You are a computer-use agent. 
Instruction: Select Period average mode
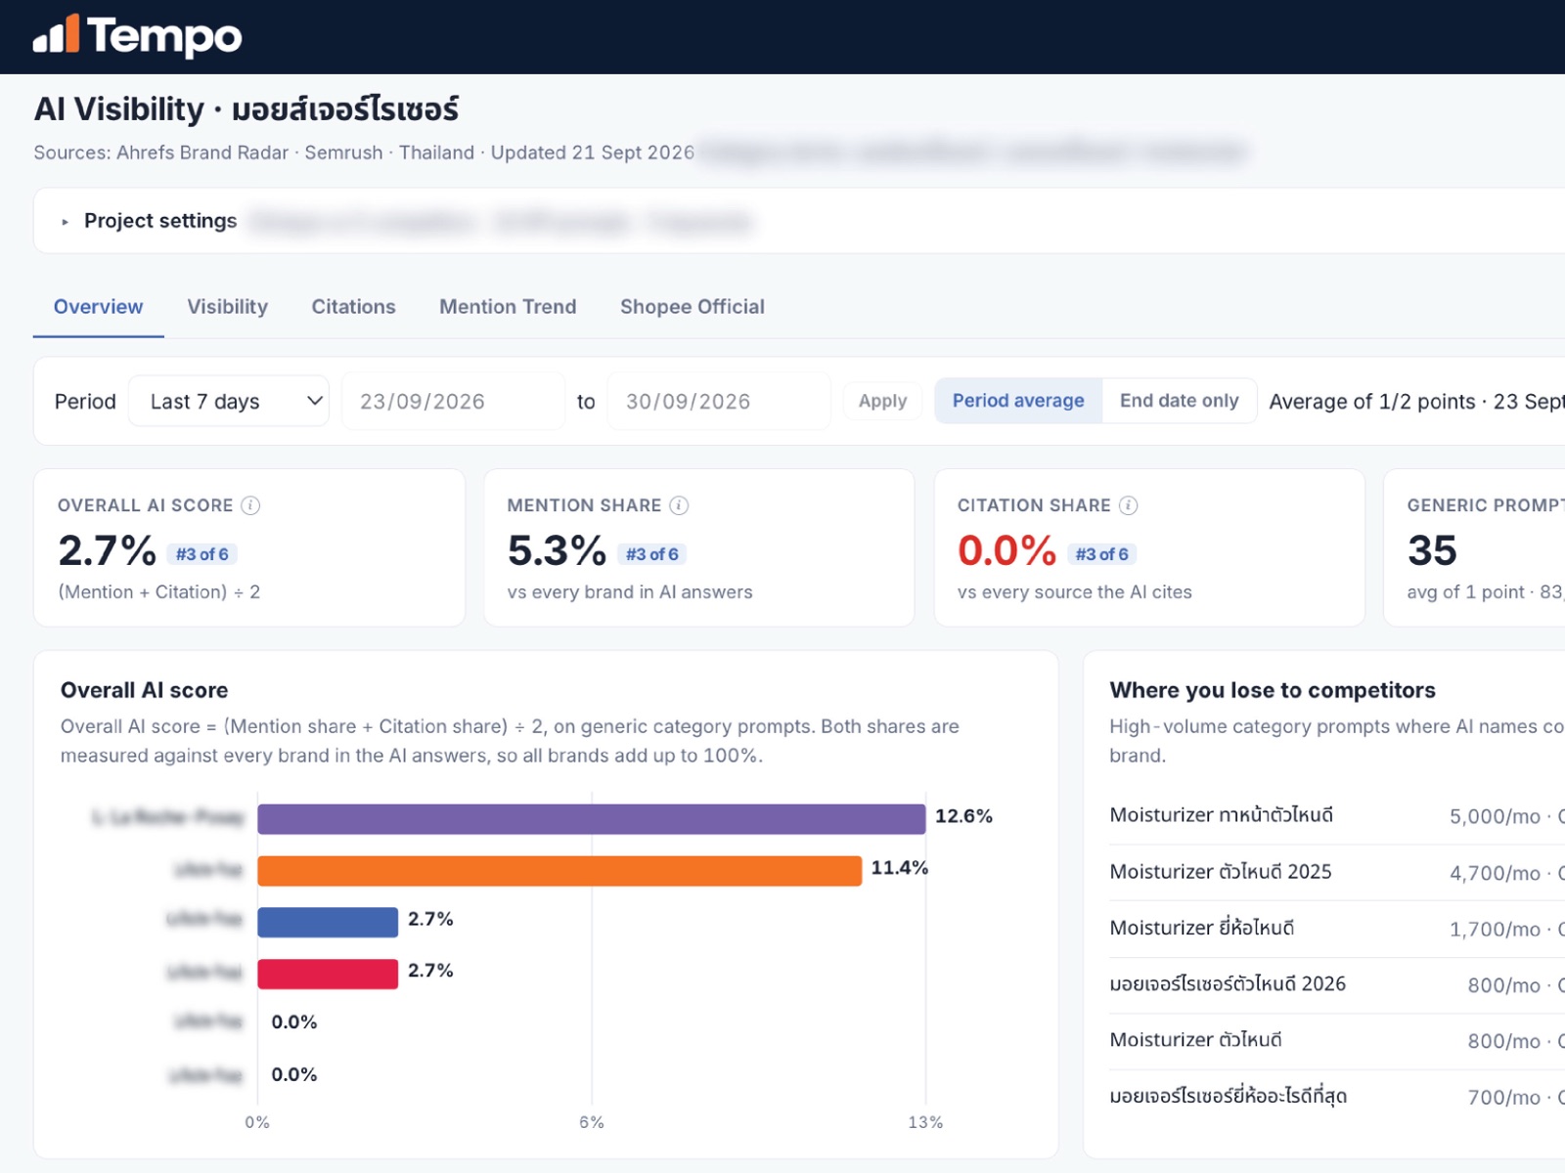click(x=1018, y=401)
